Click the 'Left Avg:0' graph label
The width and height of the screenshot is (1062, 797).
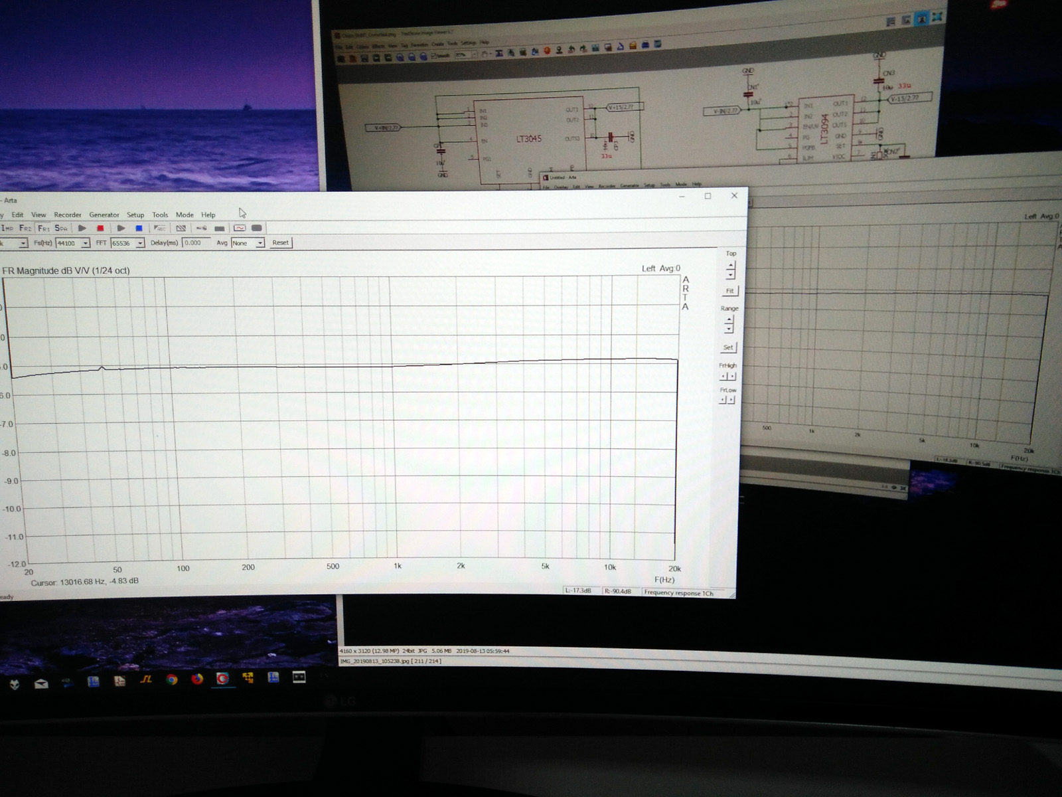(x=661, y=268)
